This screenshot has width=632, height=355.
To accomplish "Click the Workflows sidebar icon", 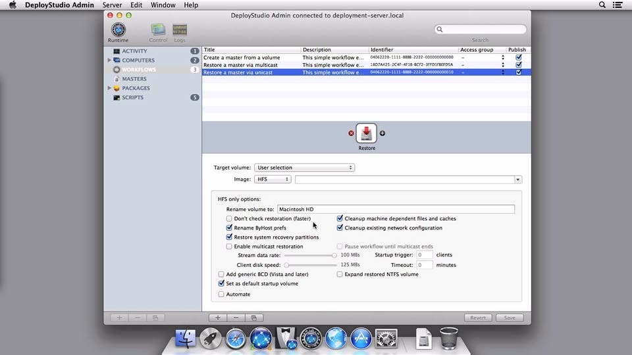I will click(117, 70).
